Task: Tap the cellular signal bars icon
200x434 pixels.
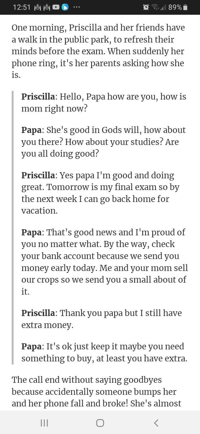Action: click(163, 8)
